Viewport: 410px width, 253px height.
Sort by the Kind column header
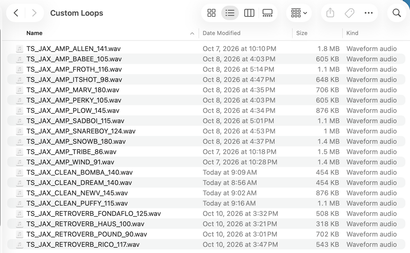[352, 33]
